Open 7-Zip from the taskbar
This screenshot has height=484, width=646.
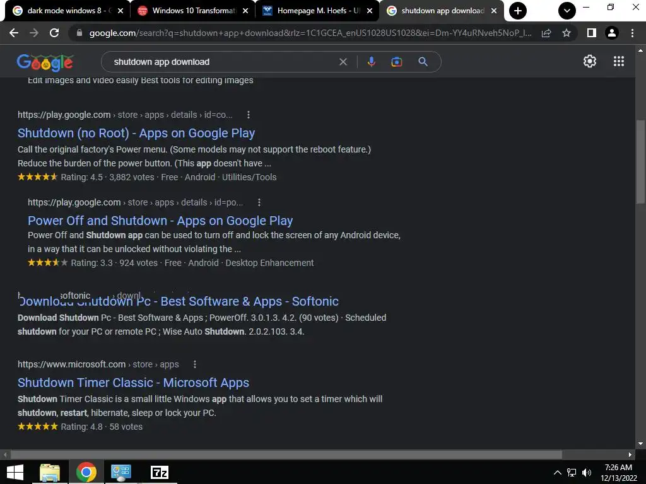160,473
